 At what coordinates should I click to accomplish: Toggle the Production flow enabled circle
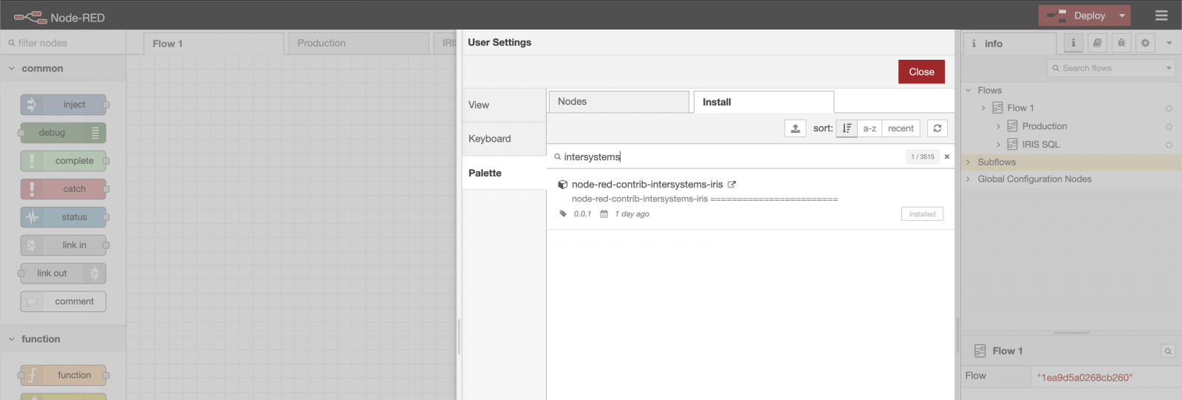click(x=1169, y=127)
